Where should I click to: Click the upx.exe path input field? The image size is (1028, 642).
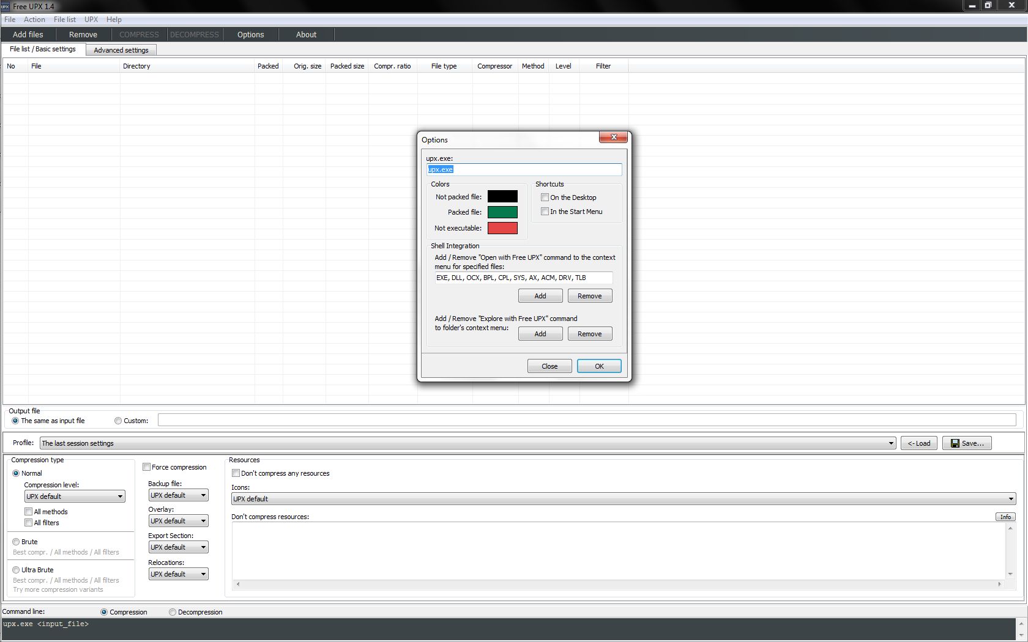[x=524, y=169]
